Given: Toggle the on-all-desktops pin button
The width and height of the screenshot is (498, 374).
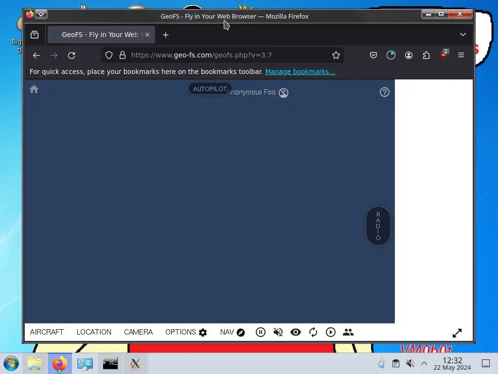Looking at the screenshot, I should coord(41,14).
